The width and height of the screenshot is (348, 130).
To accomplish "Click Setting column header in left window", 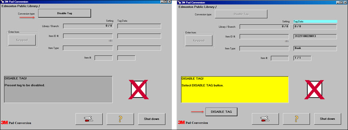I will [110, 21].
